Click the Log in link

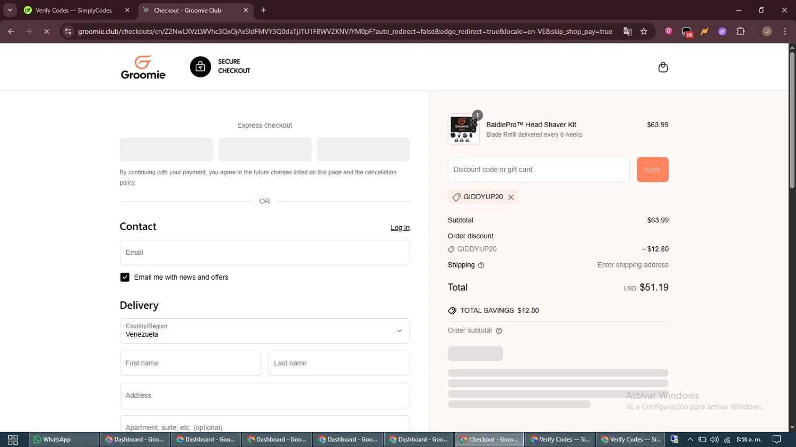[x=400, y=228]
